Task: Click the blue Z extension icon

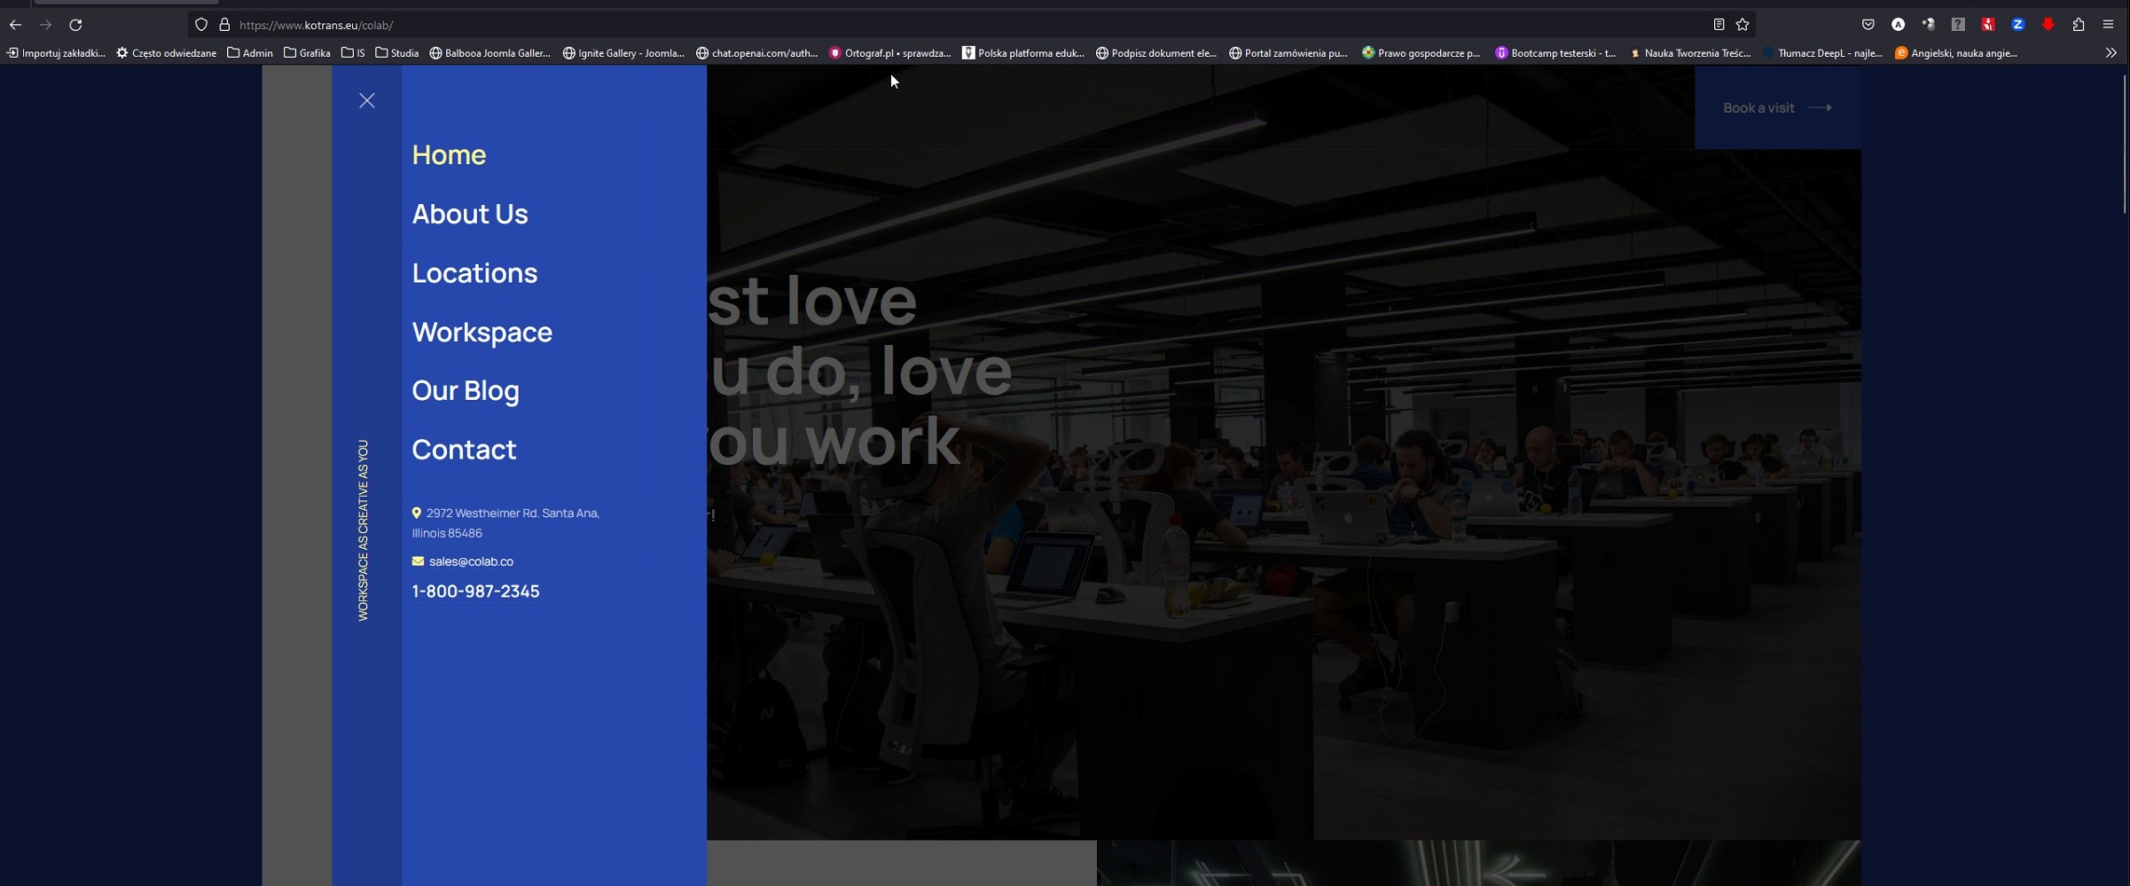Action: 2018,25
